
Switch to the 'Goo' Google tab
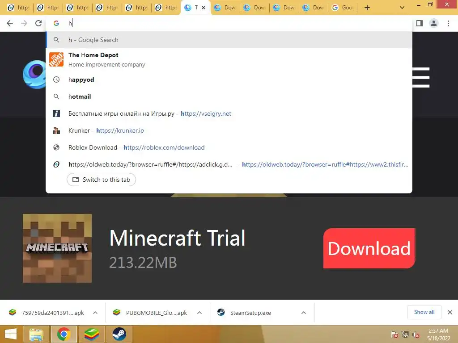pos(343,8)
